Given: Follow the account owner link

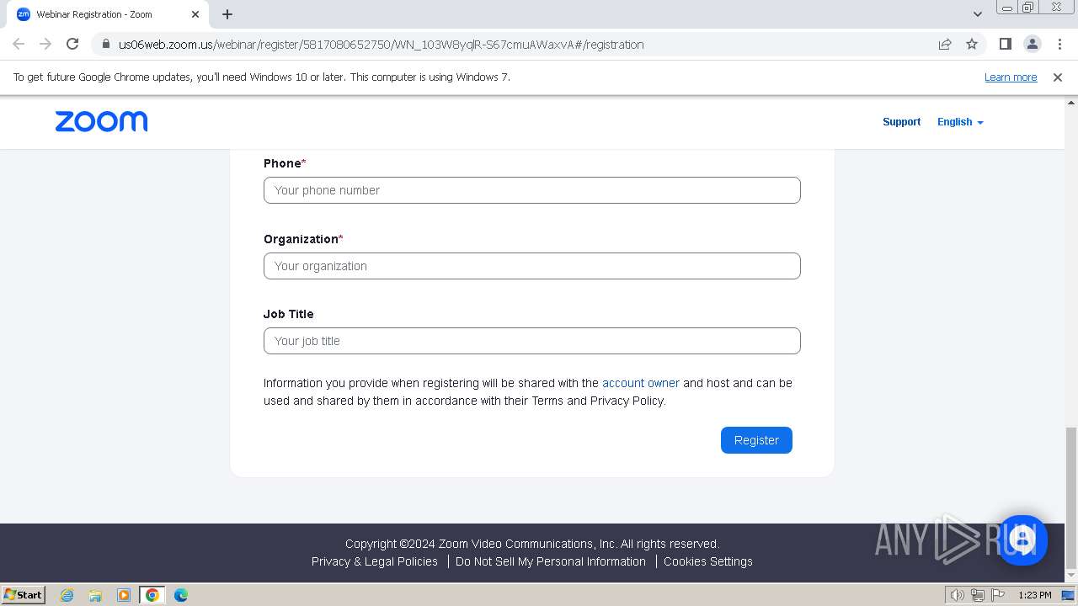Looking at the screenshot, I should pyautogui.click(x=641, y=383).
